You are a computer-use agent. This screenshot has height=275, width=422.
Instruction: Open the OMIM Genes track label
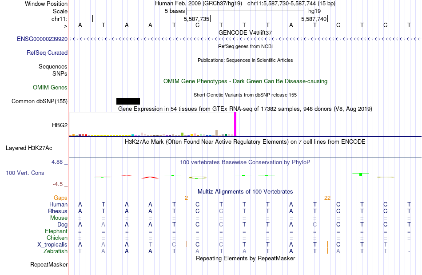point(50,88)
